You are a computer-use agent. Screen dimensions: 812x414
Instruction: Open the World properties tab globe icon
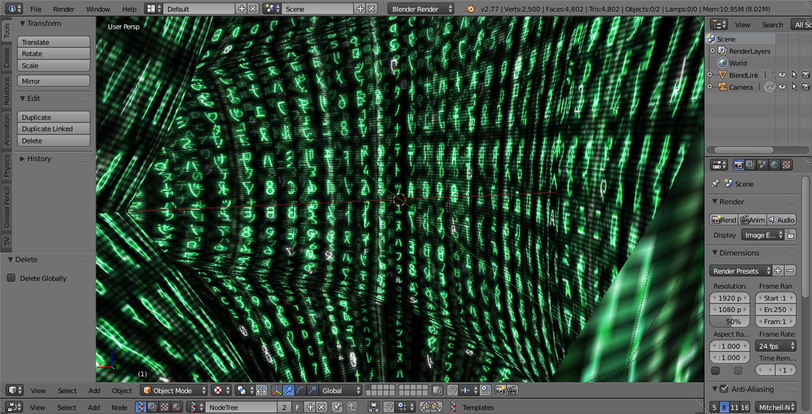tap(774, 165)
